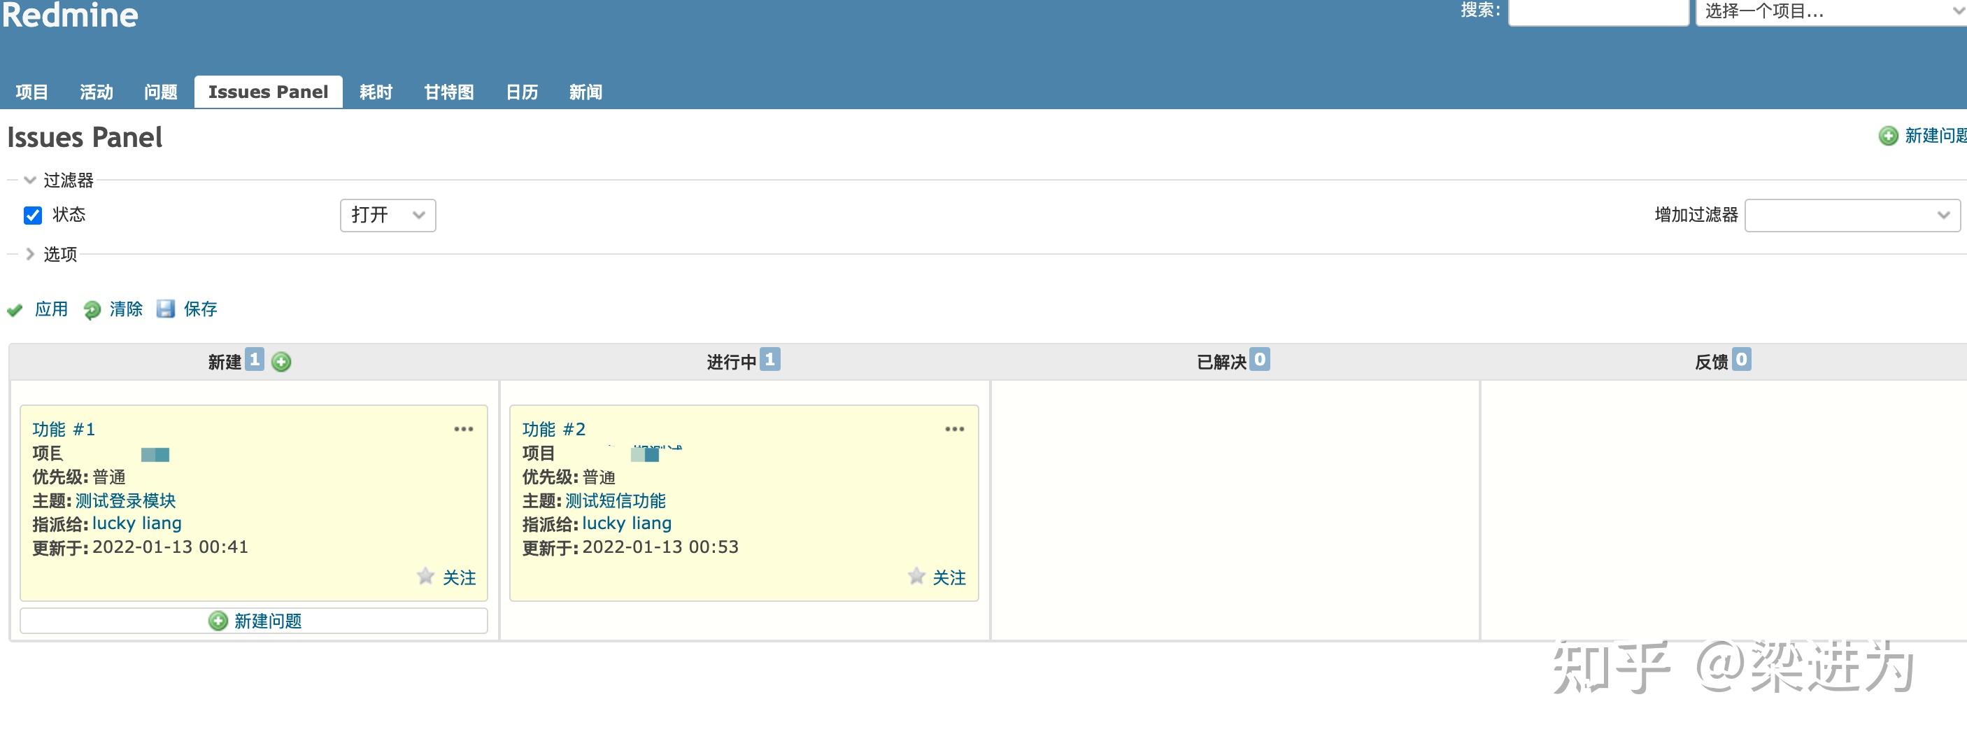Screen dimensions: 1967x746
Task: Open the 日历 tab
Action: point(522,92)
